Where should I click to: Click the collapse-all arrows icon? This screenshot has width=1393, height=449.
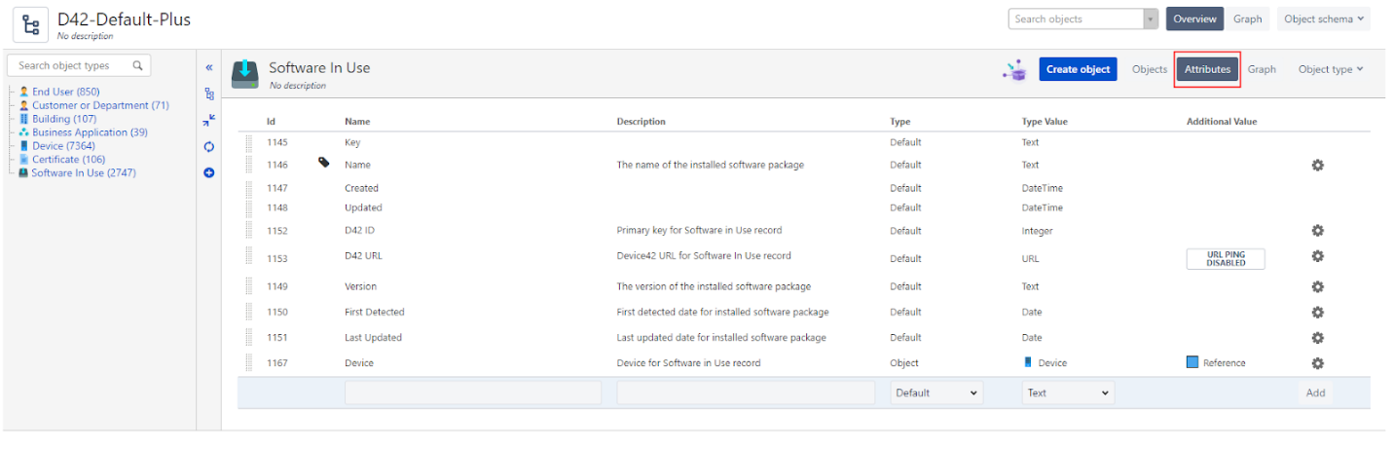[x=209, y=121]
